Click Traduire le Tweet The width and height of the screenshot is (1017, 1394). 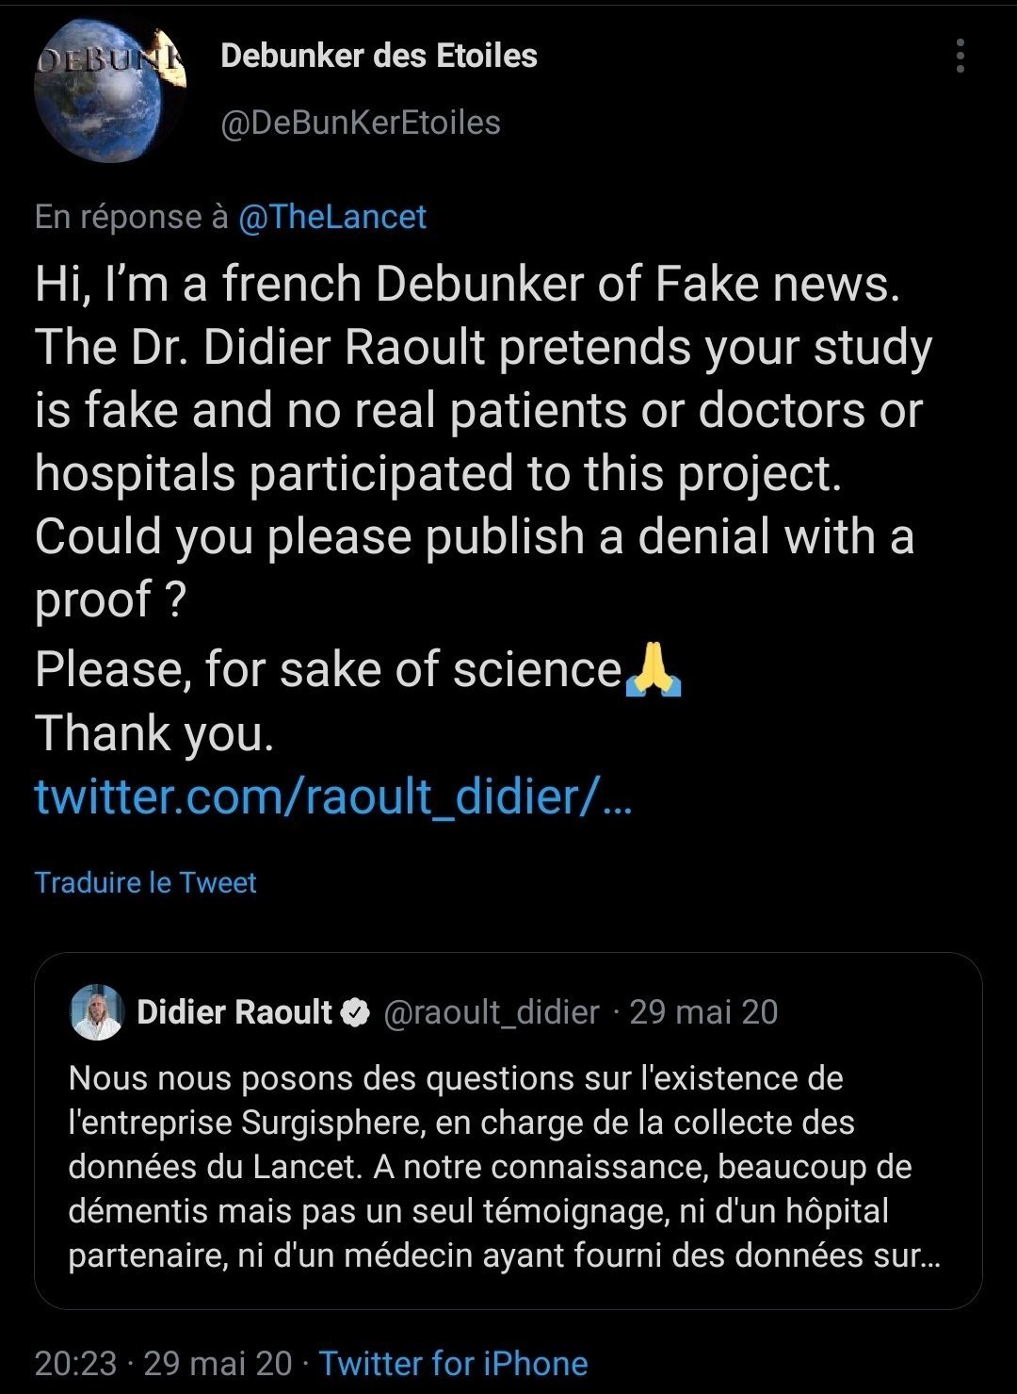pos(146,882)
